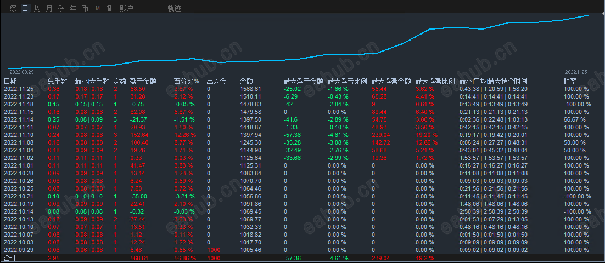Select the 2022.11.23 date cell

click(x=18, y=96)
